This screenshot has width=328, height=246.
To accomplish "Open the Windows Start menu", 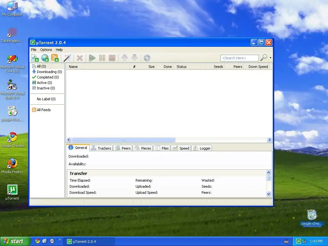I will (15, 242).
